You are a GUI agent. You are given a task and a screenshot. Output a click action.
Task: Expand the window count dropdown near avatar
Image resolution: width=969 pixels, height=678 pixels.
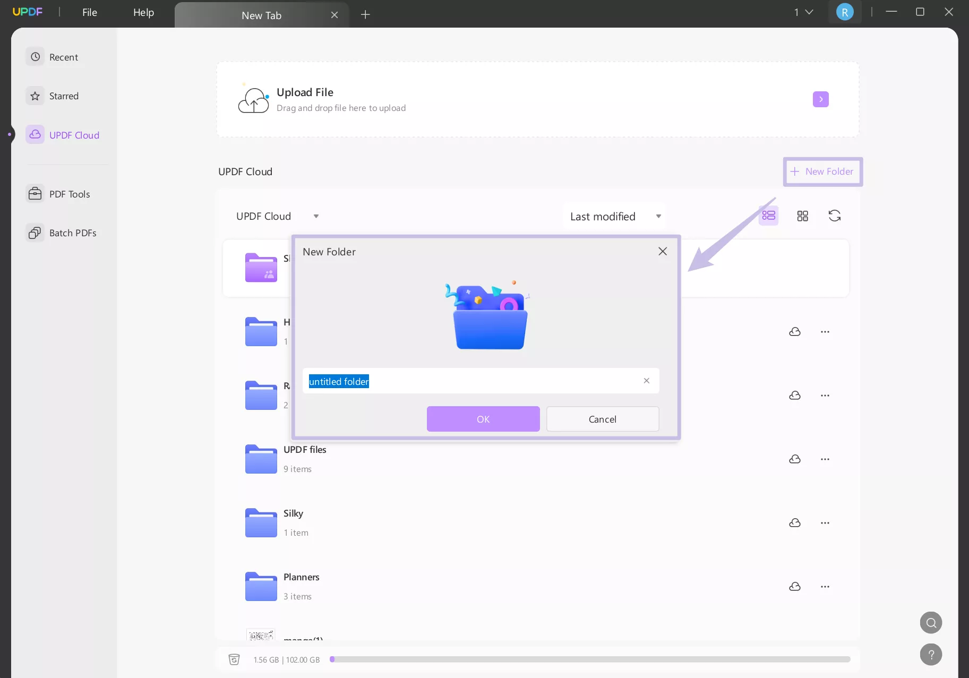pos(804,11)
